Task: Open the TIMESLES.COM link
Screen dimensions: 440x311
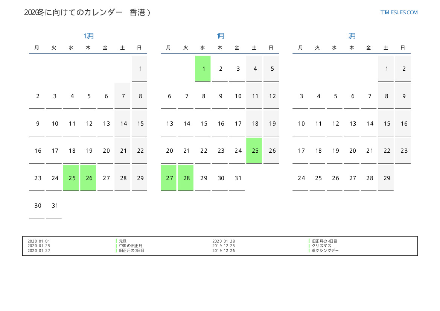Action: (399, 12)
